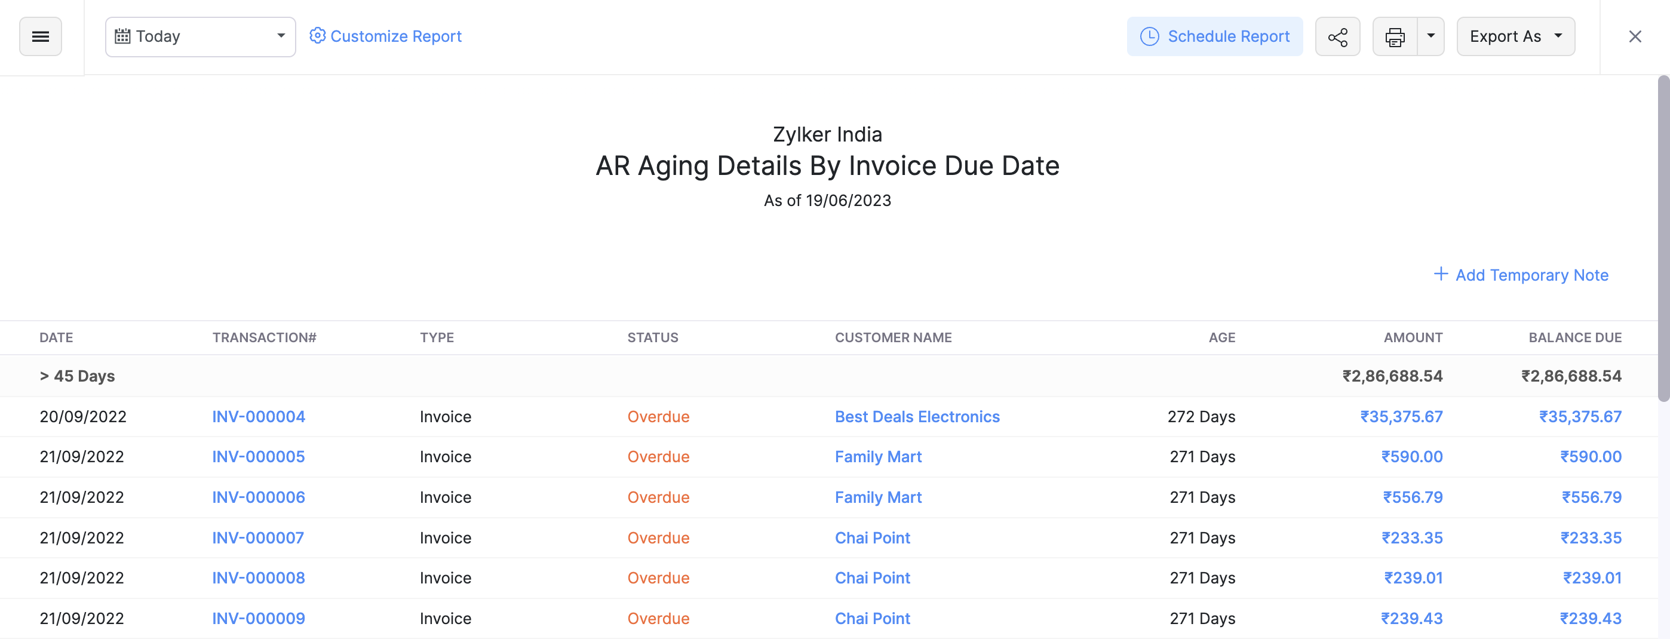
Task: Open invoice INV-000009
Action: tap(258, 618)
